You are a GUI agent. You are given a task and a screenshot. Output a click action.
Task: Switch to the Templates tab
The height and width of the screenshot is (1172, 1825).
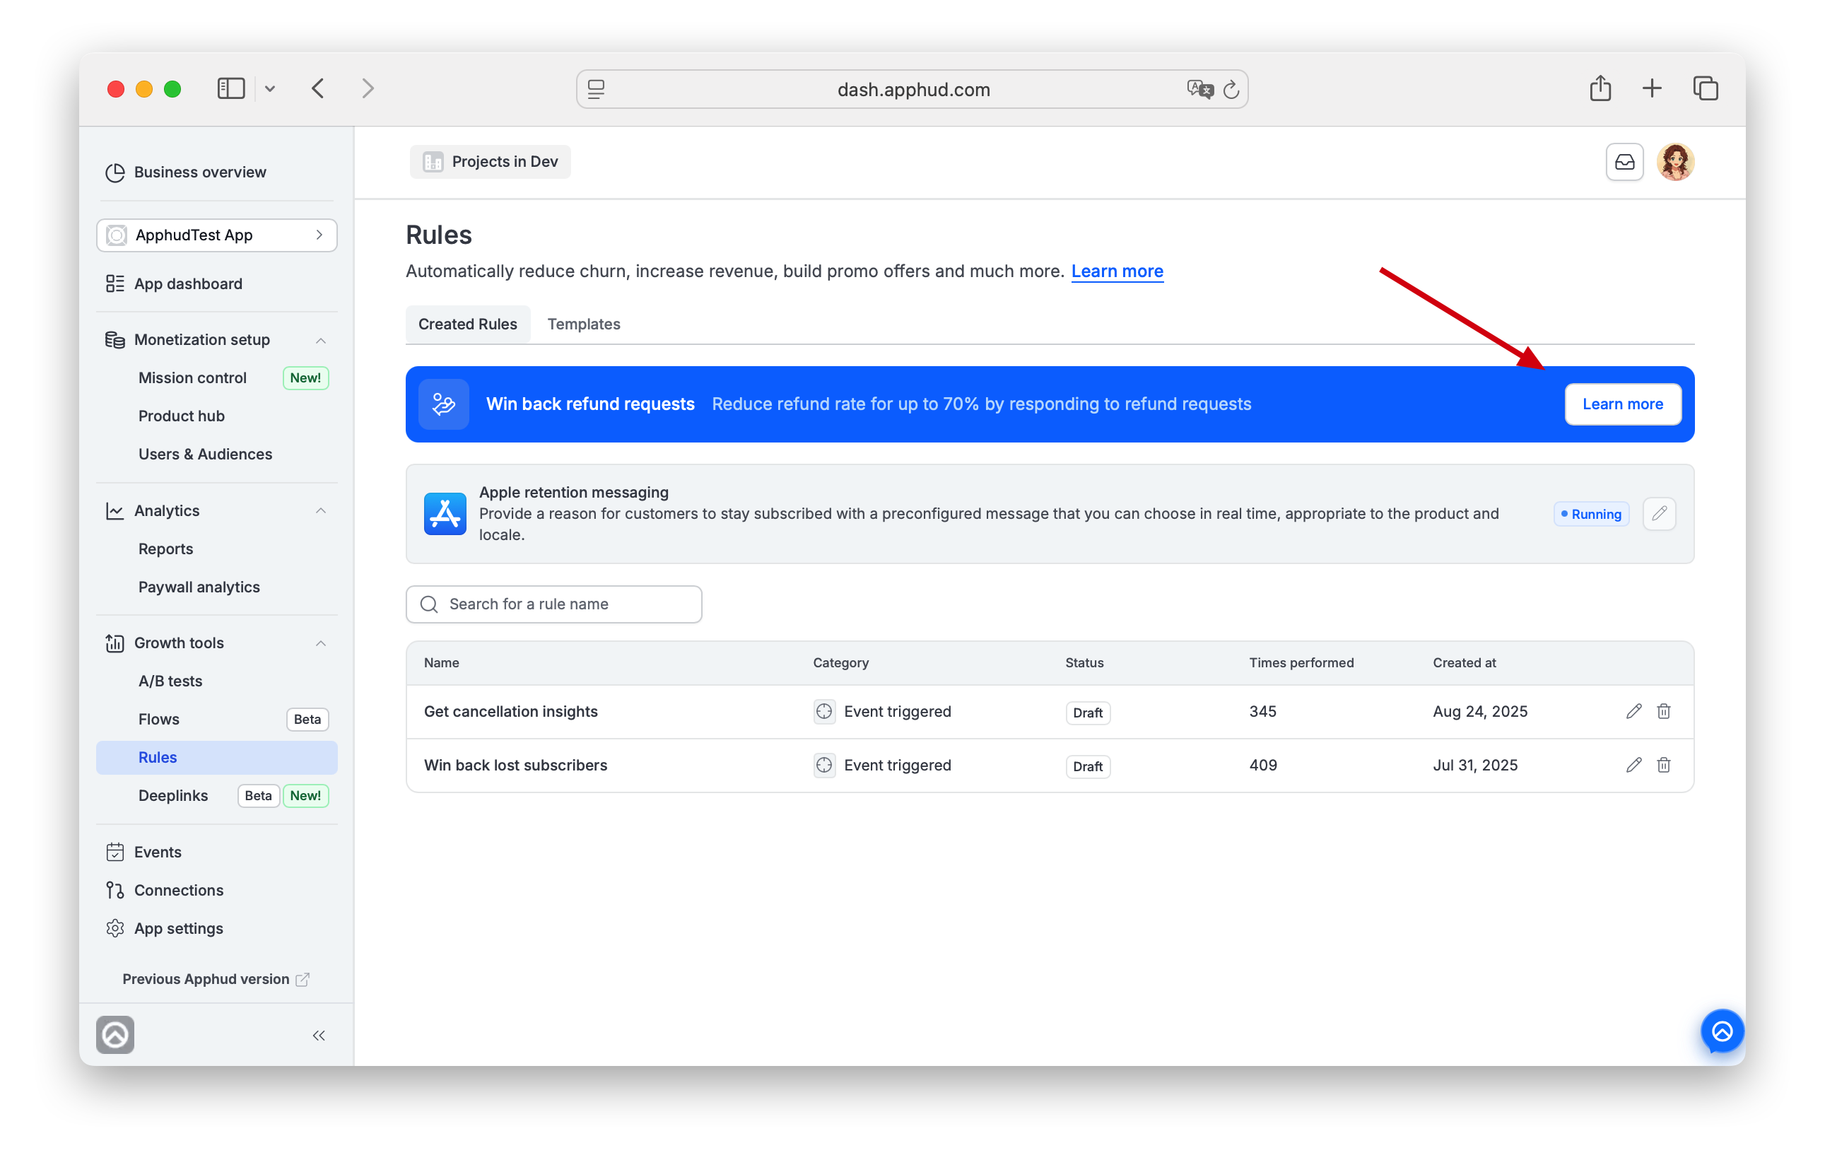pos(584,324)
